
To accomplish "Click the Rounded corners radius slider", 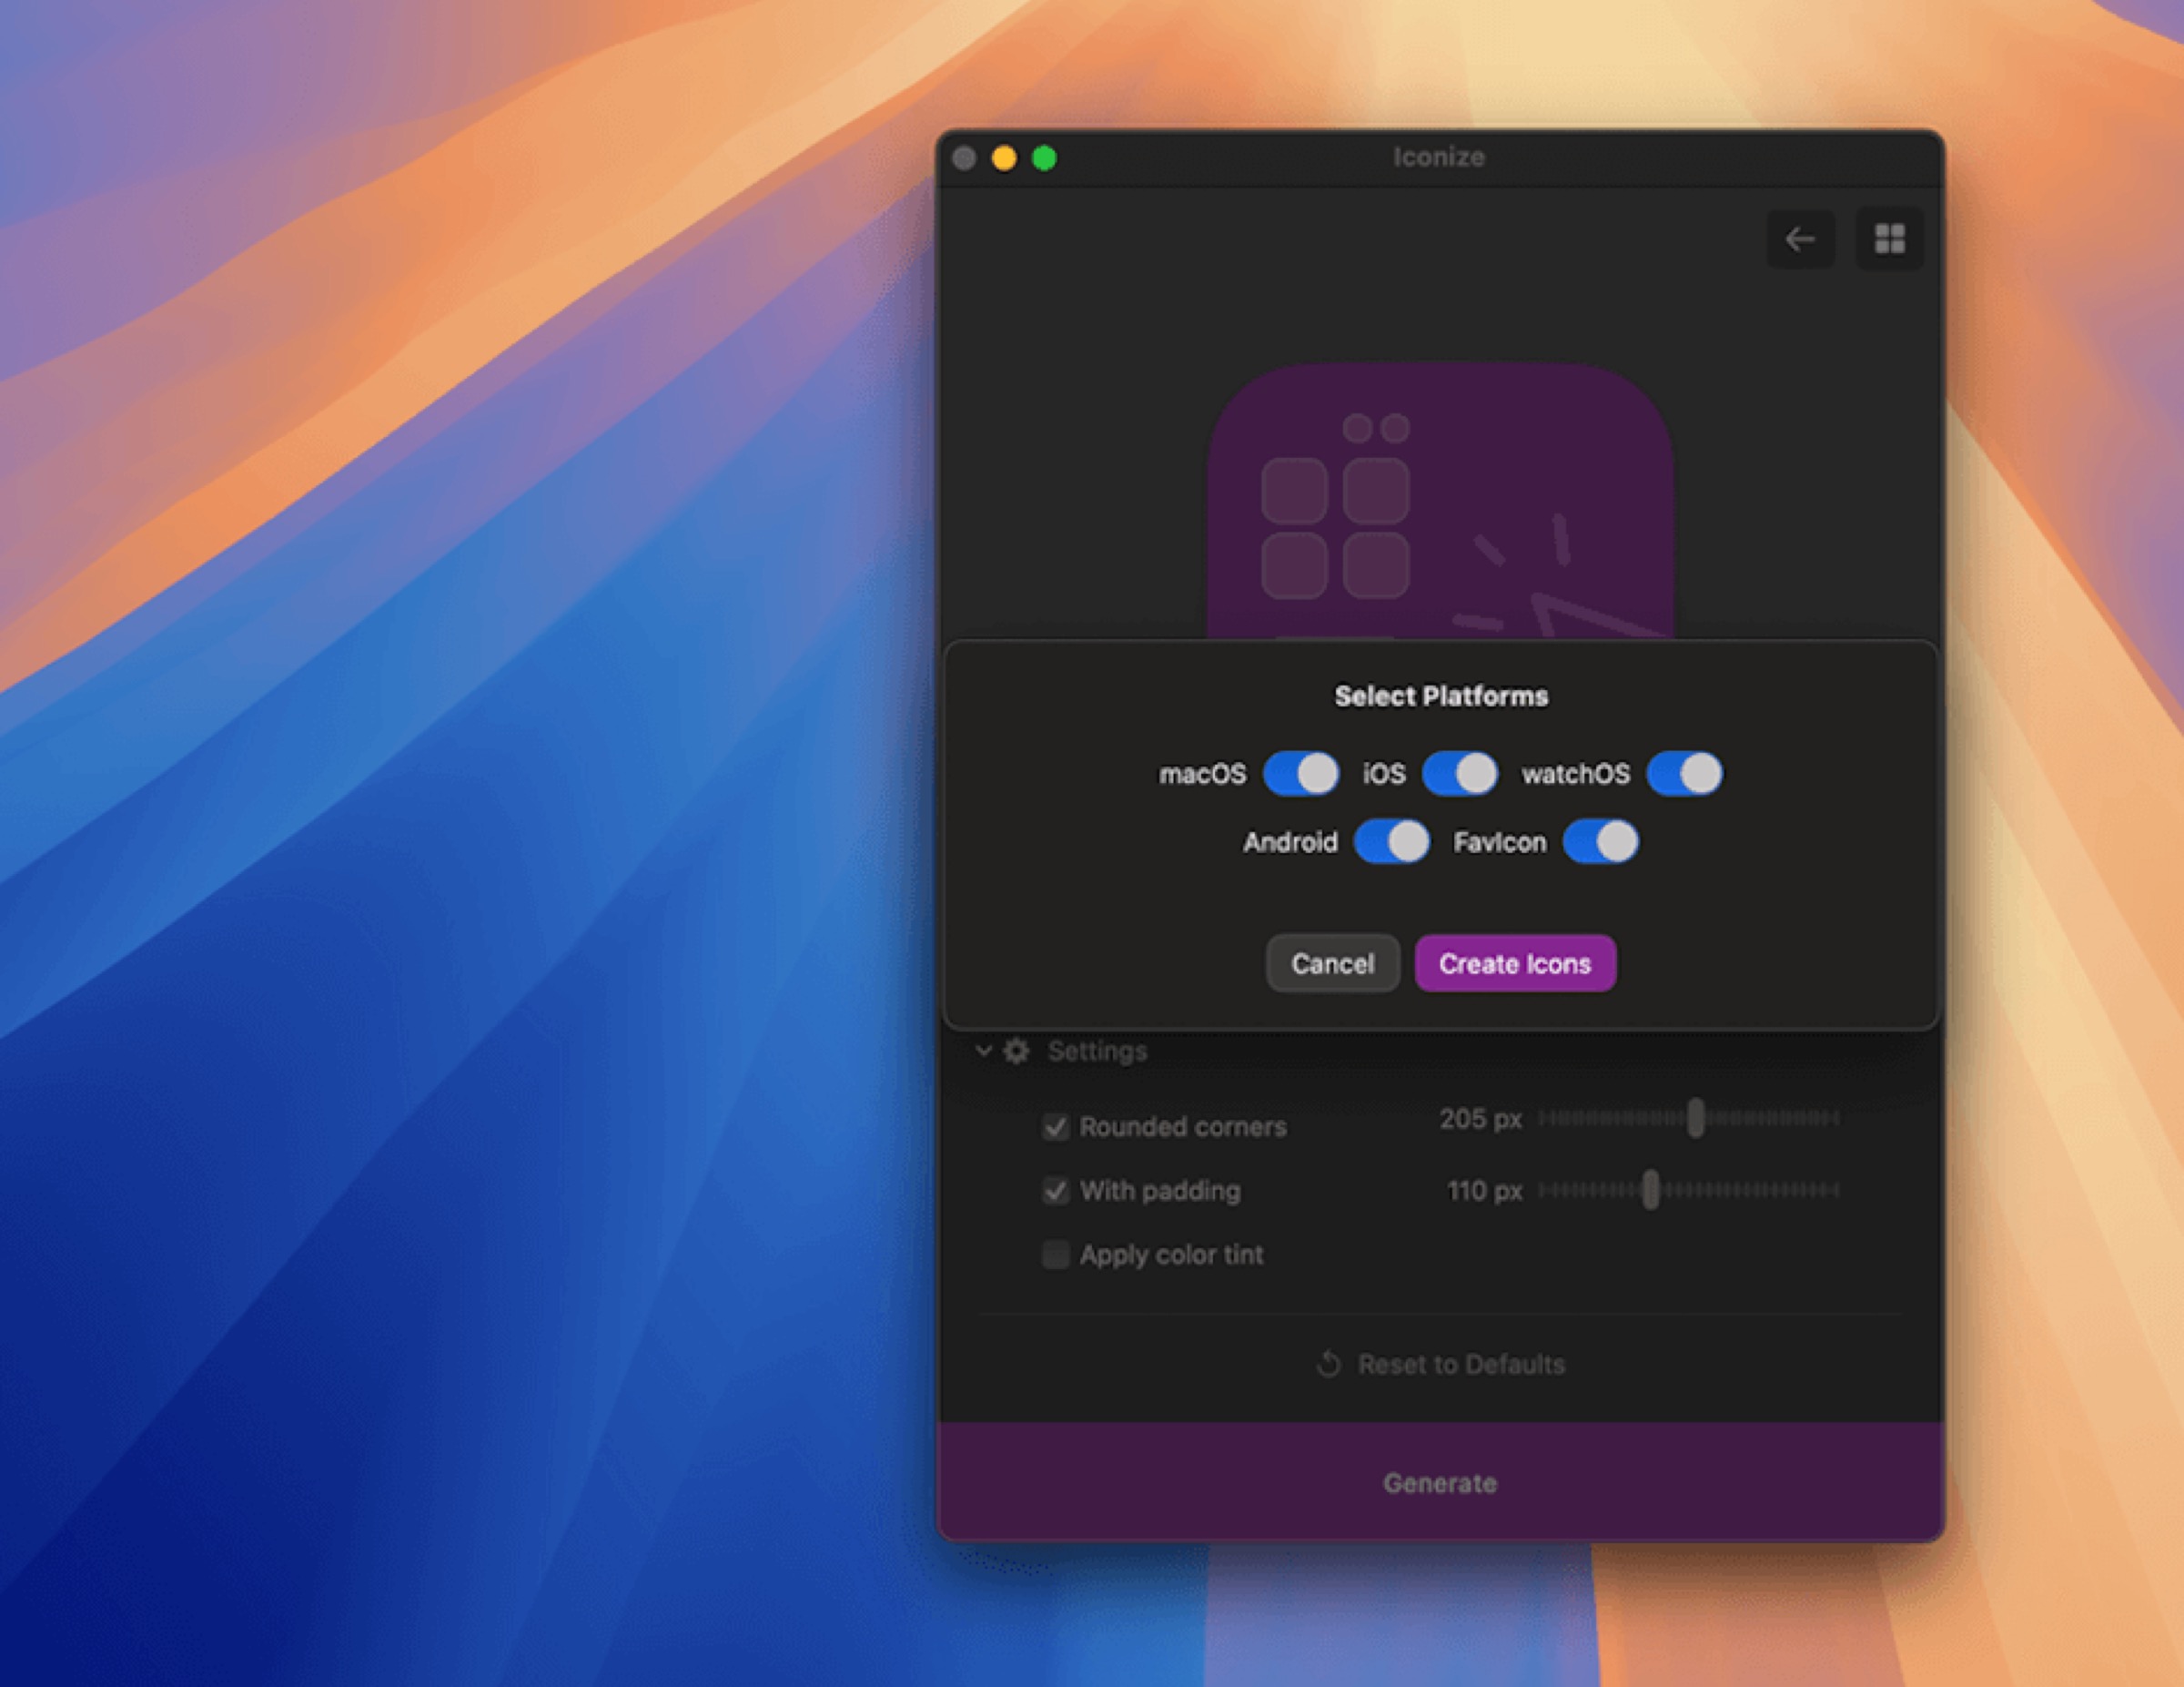I will pos(1688,1118).
